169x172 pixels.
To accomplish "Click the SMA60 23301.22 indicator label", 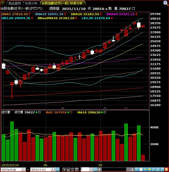I will [x=120, y=14].
